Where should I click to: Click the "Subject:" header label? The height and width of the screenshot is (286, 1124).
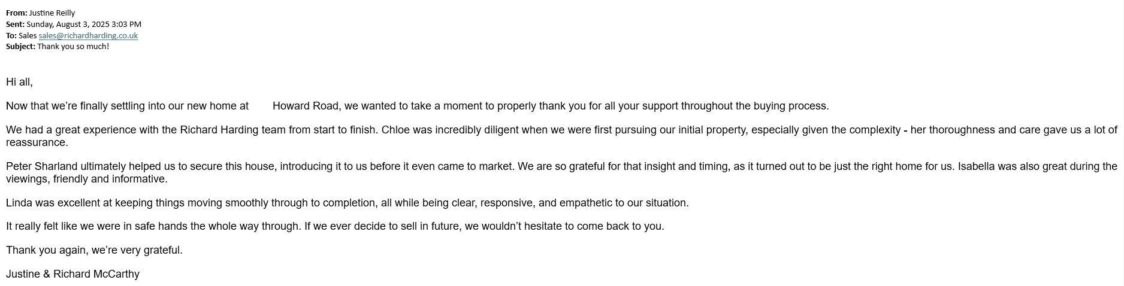pyautogui.click(x=21, y=47)
